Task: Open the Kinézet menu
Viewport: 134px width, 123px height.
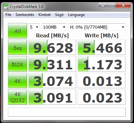Action: tap(45, 15)
